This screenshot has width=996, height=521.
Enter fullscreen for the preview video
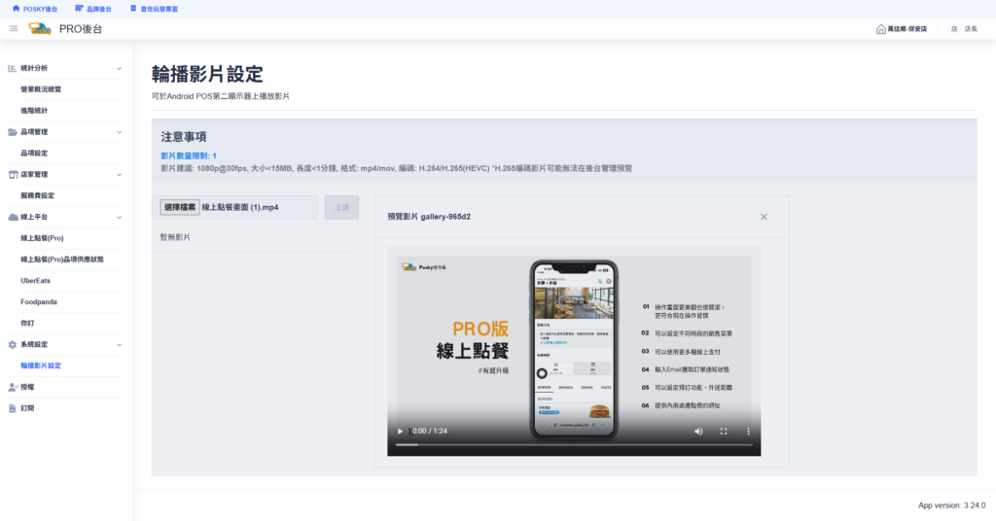tap(724, 431)
